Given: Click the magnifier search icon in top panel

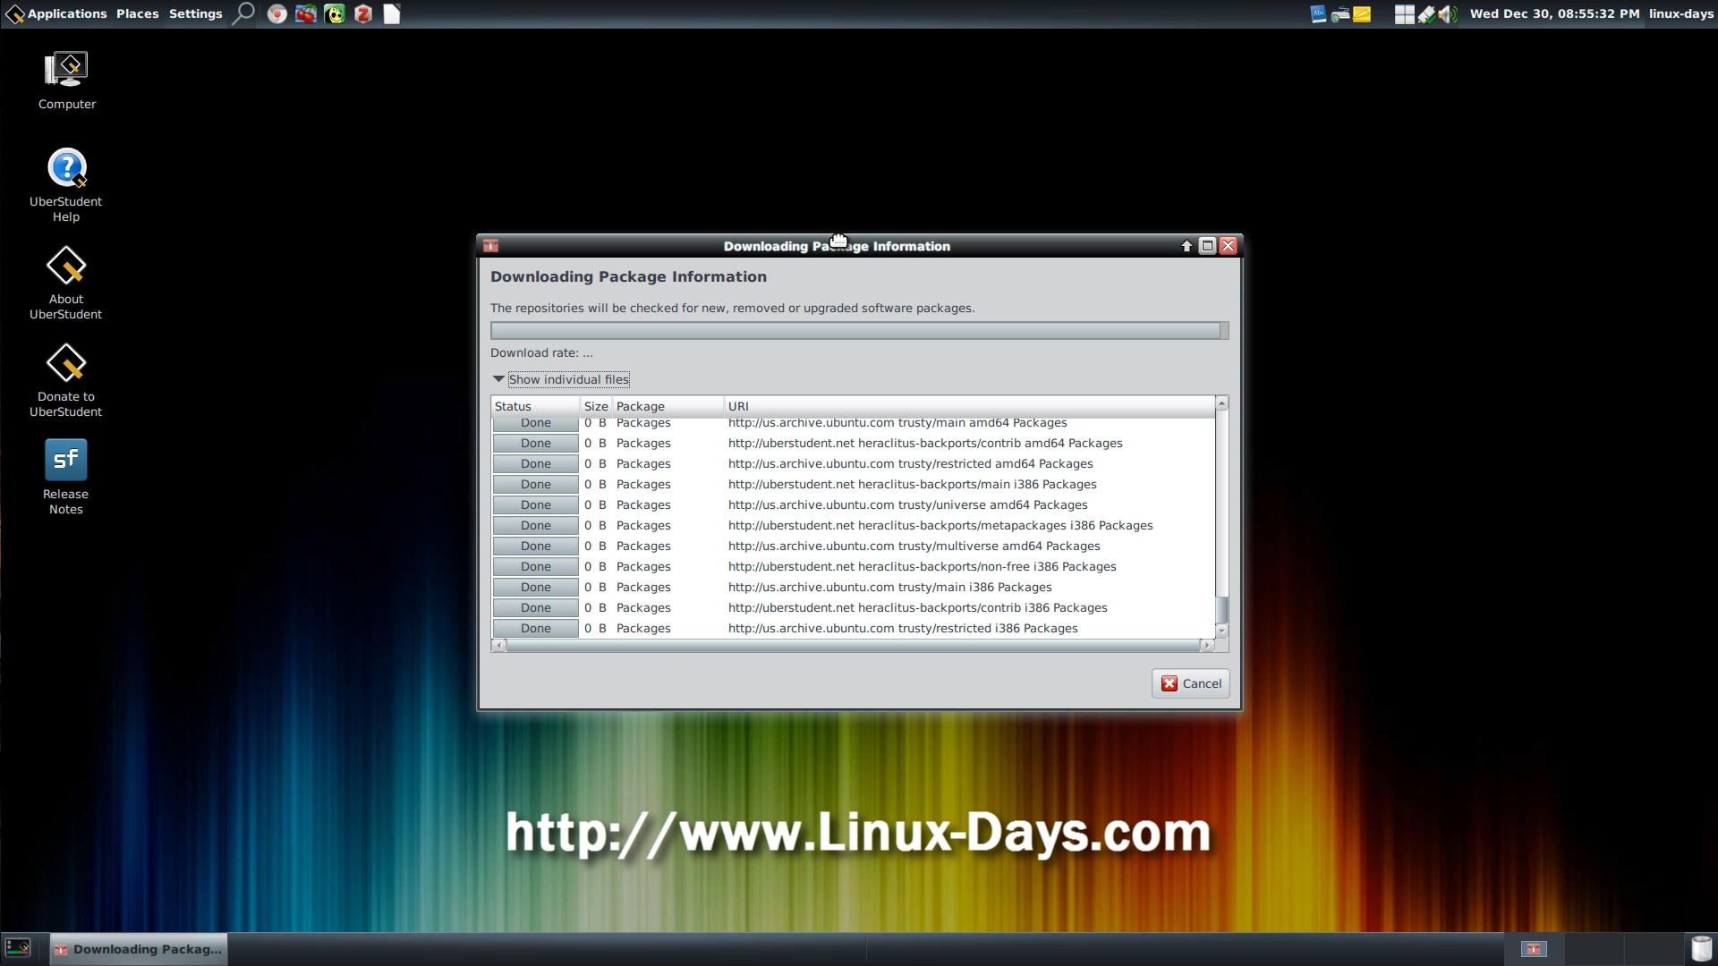Looking at the screenshot, I should coord(243,13).
